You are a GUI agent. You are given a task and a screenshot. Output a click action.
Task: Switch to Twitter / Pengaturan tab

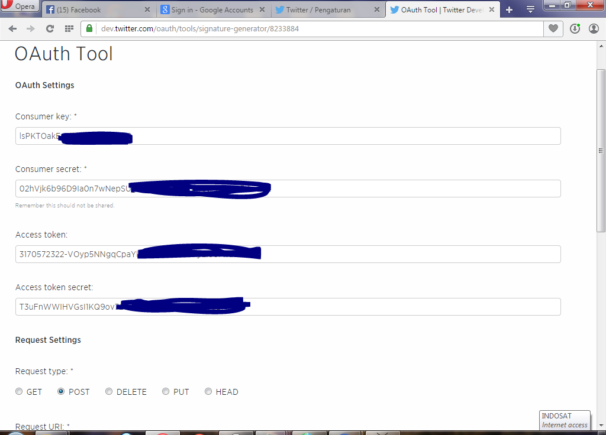(x=327, y=9)
